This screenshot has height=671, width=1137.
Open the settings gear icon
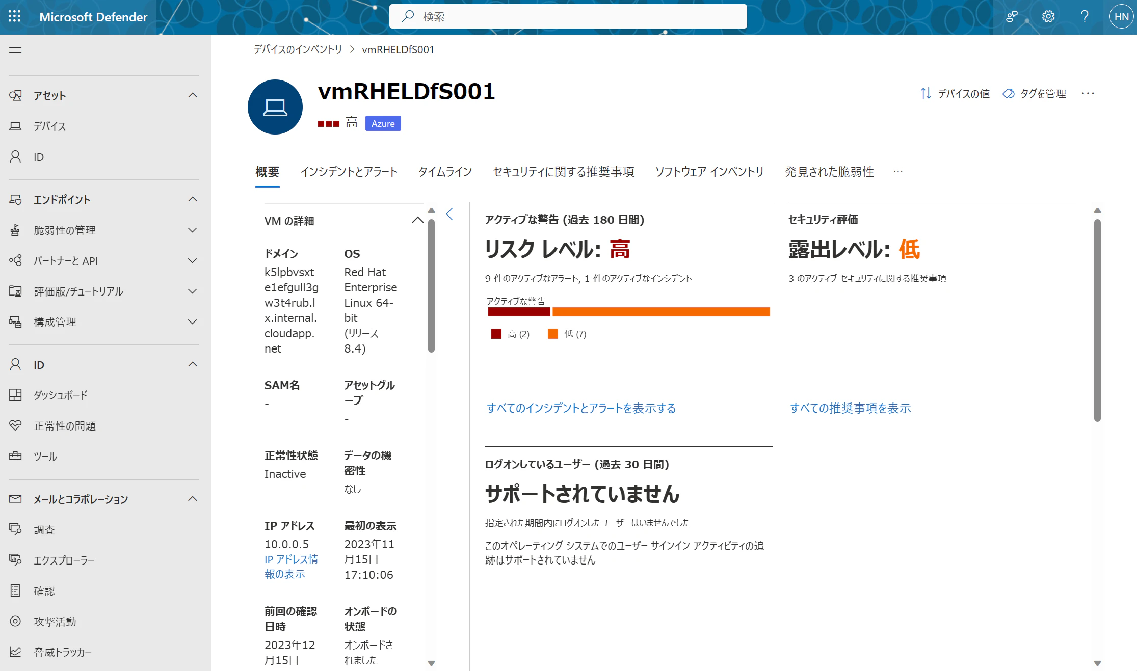[x=1048, y=17]
